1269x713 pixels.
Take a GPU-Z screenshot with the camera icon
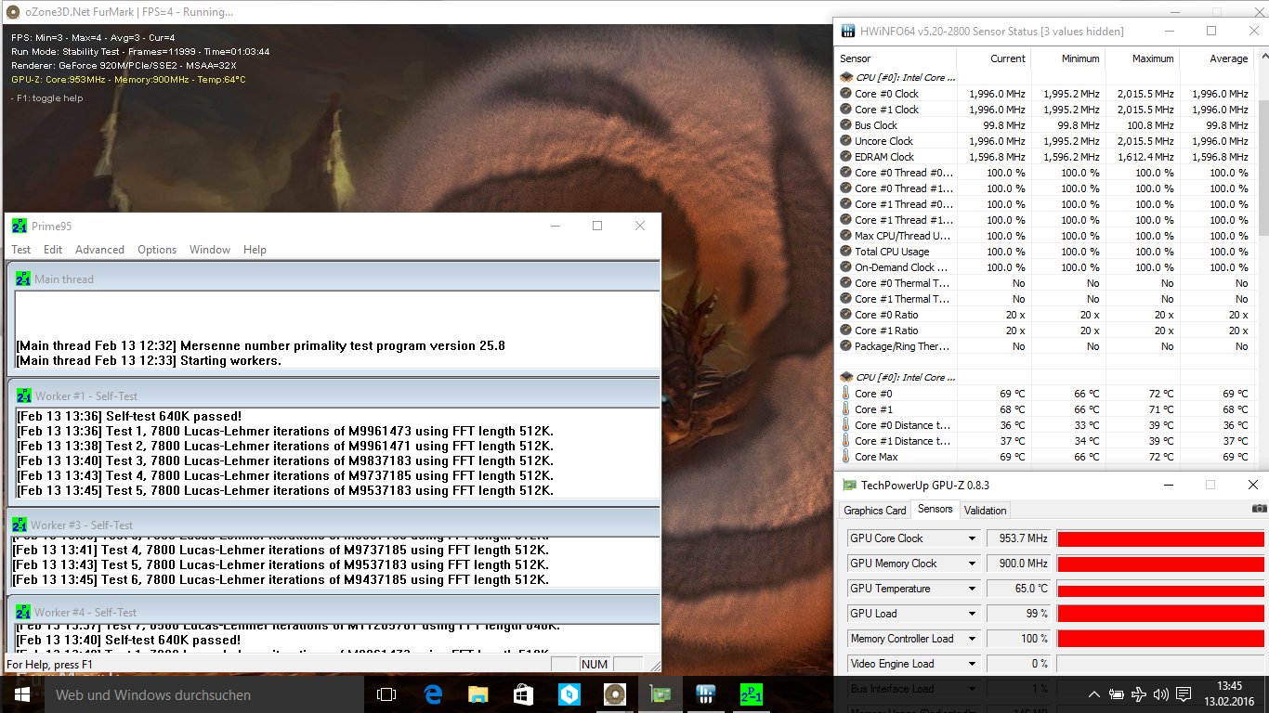1259,510
